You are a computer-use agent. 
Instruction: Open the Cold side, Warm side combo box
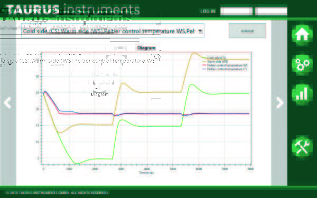click(113, 31)
